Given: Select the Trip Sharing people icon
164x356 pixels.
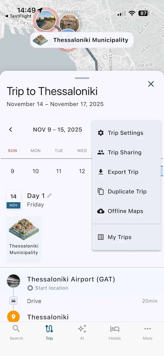Looking at the screenshot, I should tap(101, 152).
